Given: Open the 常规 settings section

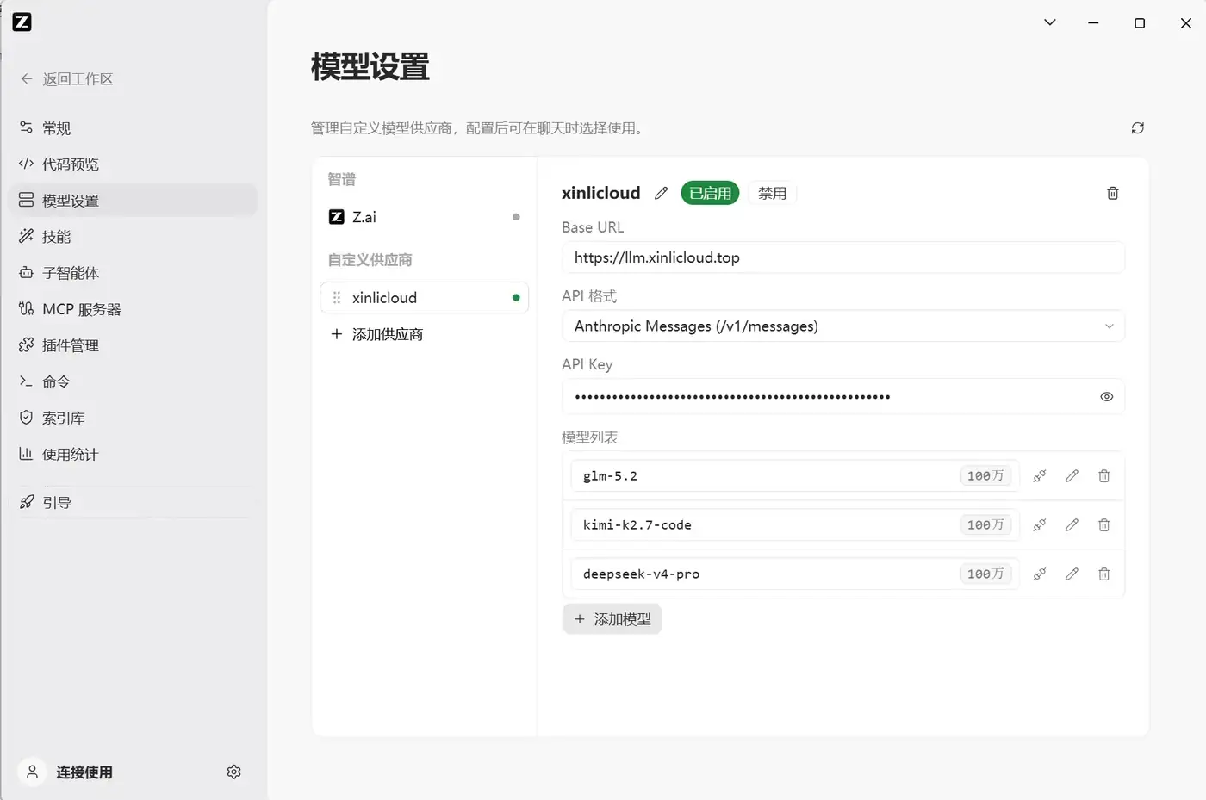Looking at the screenshot, I should [x=133, y=128].
